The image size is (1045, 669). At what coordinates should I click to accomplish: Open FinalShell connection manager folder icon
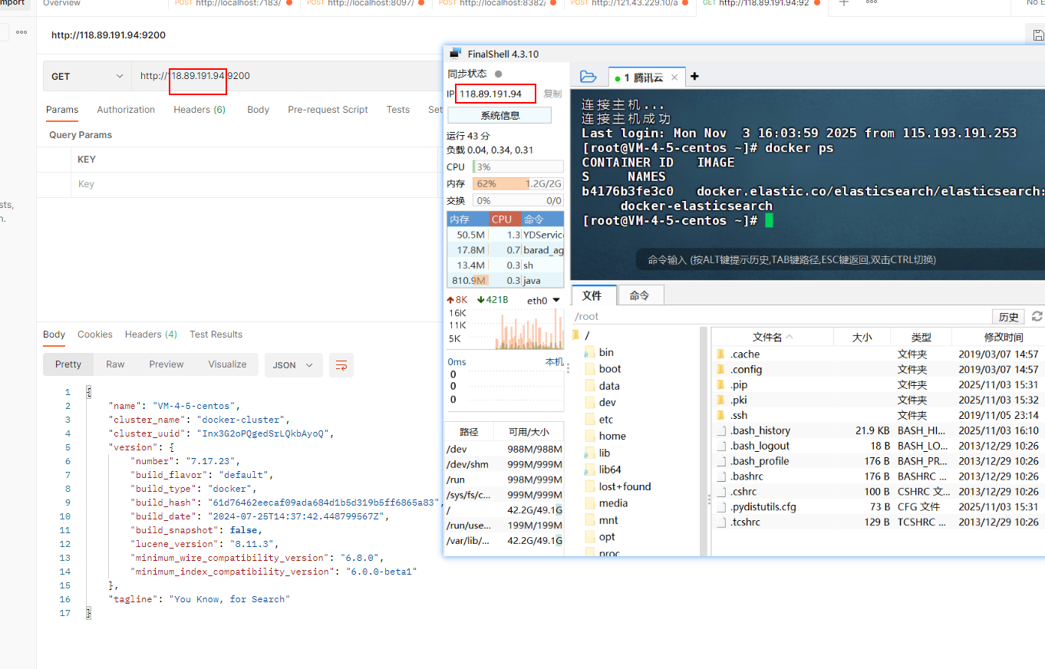pos(588,77)
